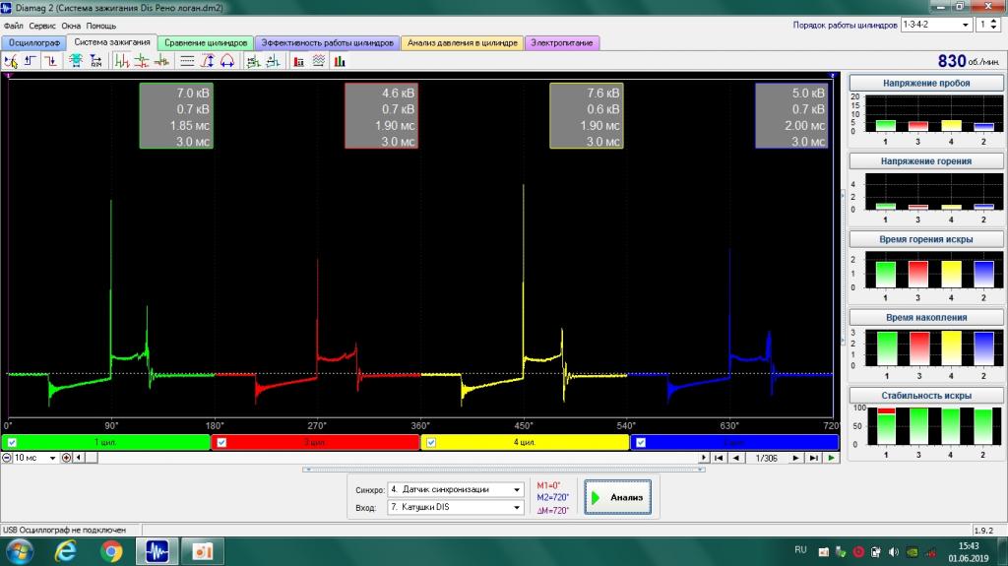
Task: Open the Синхро sync source dropdown
Action: (516, 489)
